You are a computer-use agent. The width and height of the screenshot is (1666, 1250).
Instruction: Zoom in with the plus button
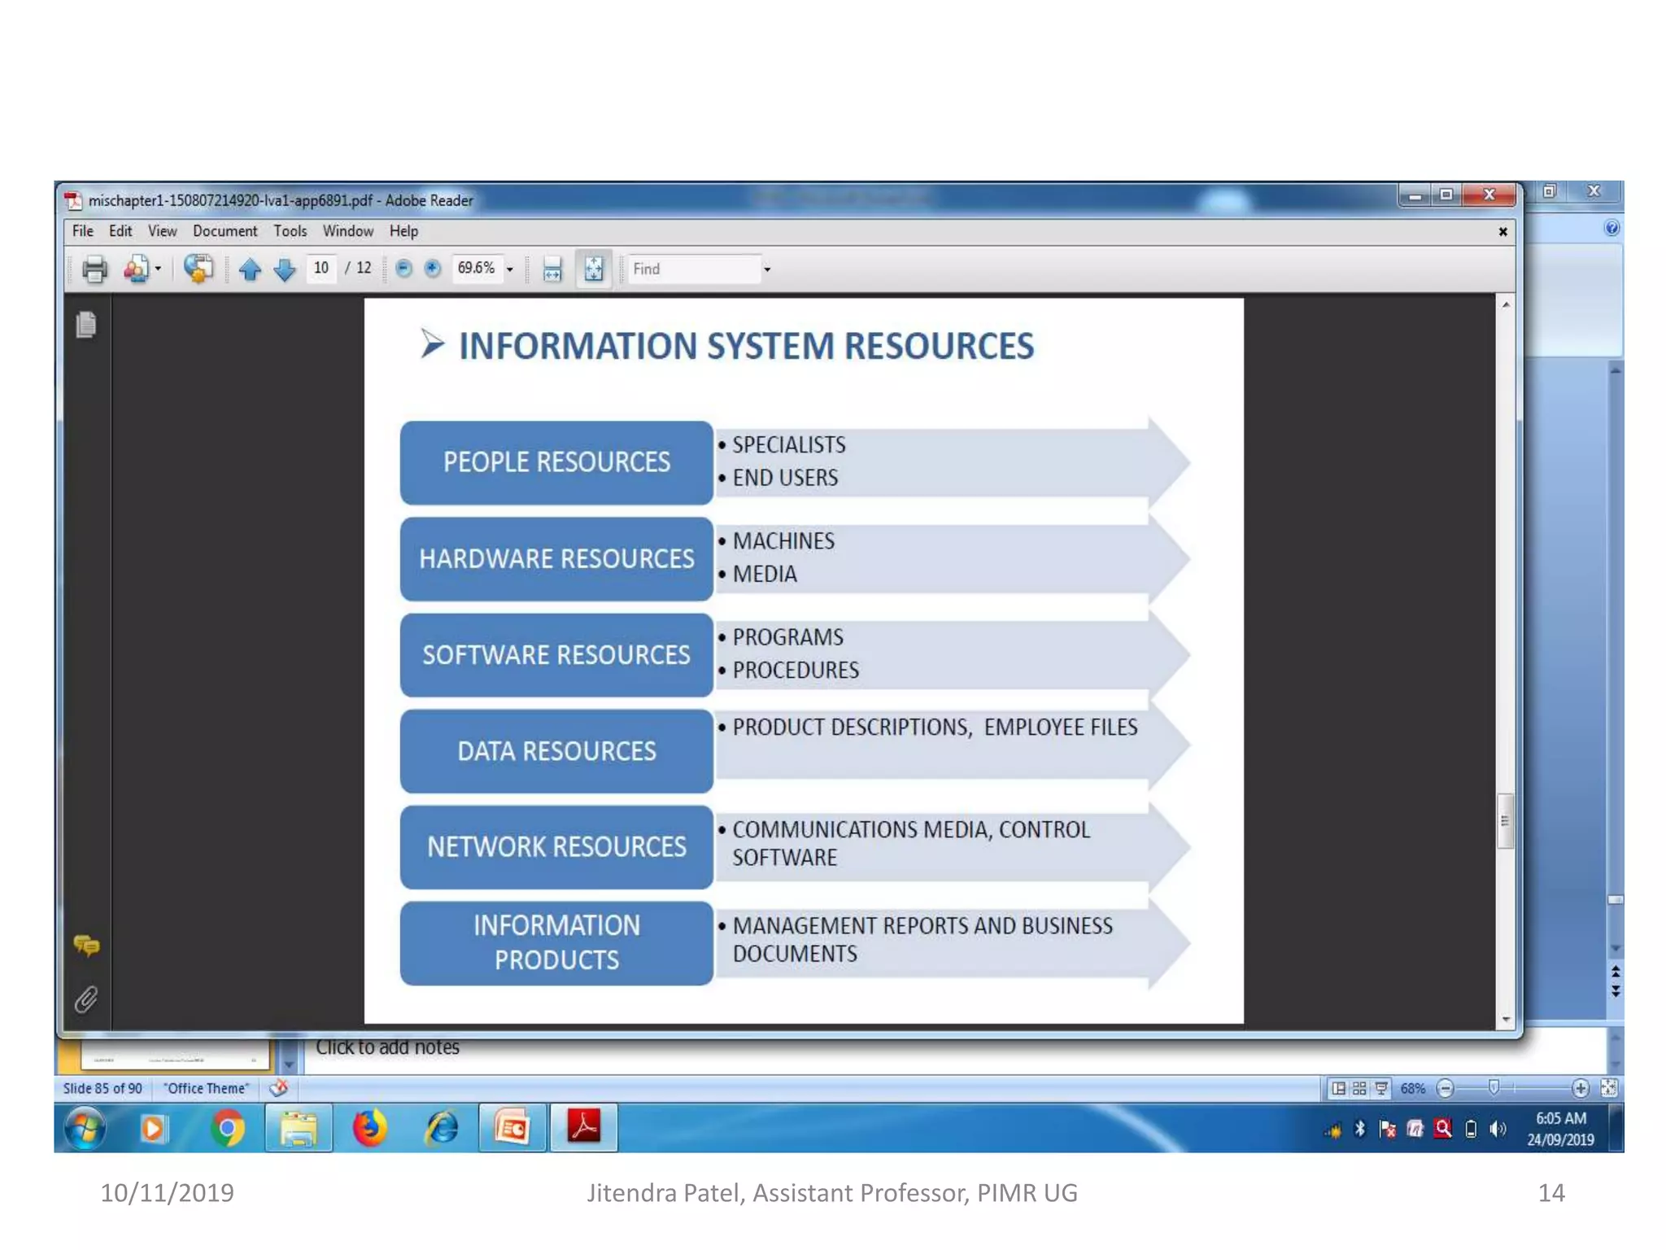[x=433, y=268]
